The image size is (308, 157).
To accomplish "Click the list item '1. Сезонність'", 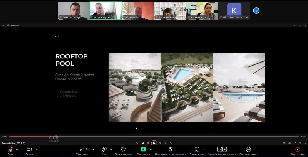I will point(68,92).
